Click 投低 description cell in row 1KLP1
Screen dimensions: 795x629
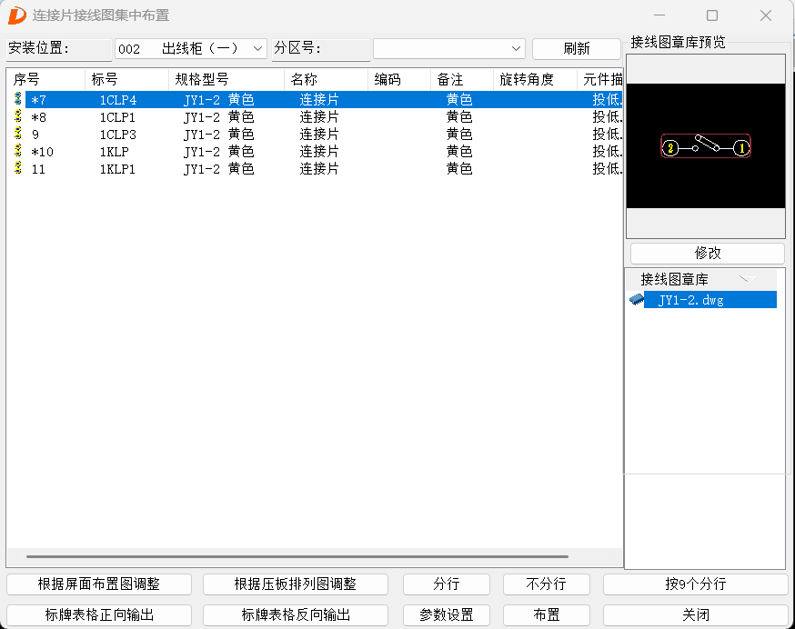pos(607,169)
